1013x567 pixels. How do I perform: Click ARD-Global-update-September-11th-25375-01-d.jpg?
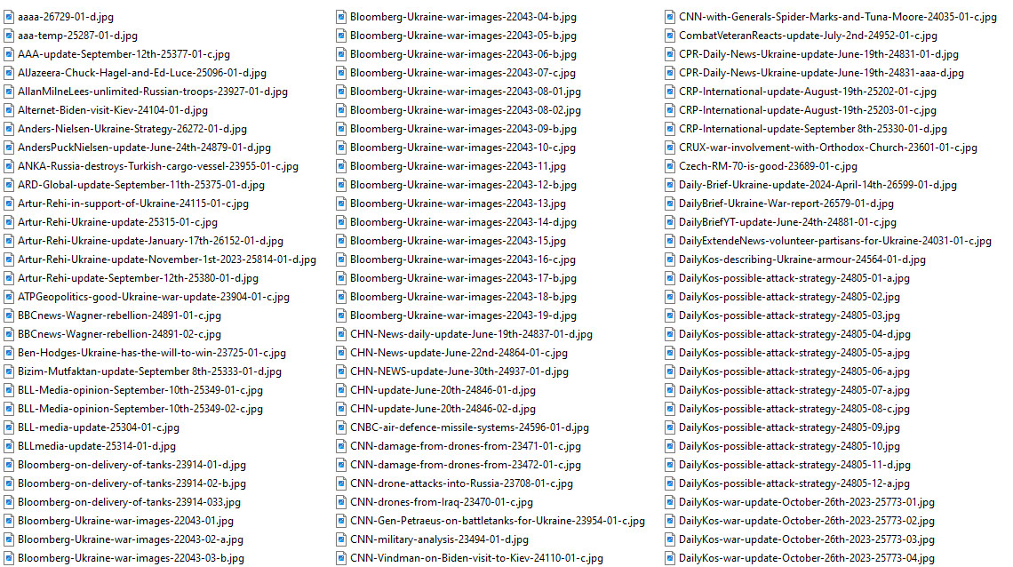pyautogui.click(x=141, y=185)
